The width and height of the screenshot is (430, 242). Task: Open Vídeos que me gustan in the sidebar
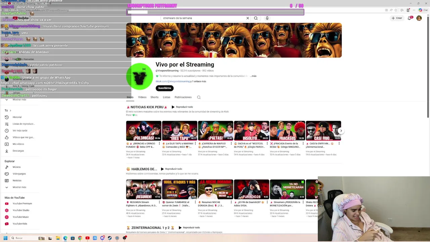(x=20, y=137)
